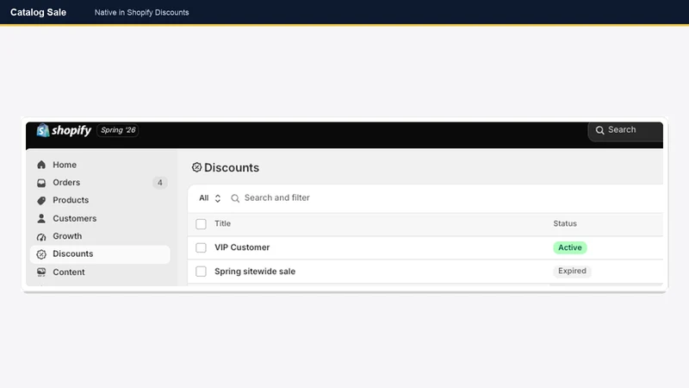Open the All views dropdown
Viewport: 689px width, 388px height.
(209, 198)
